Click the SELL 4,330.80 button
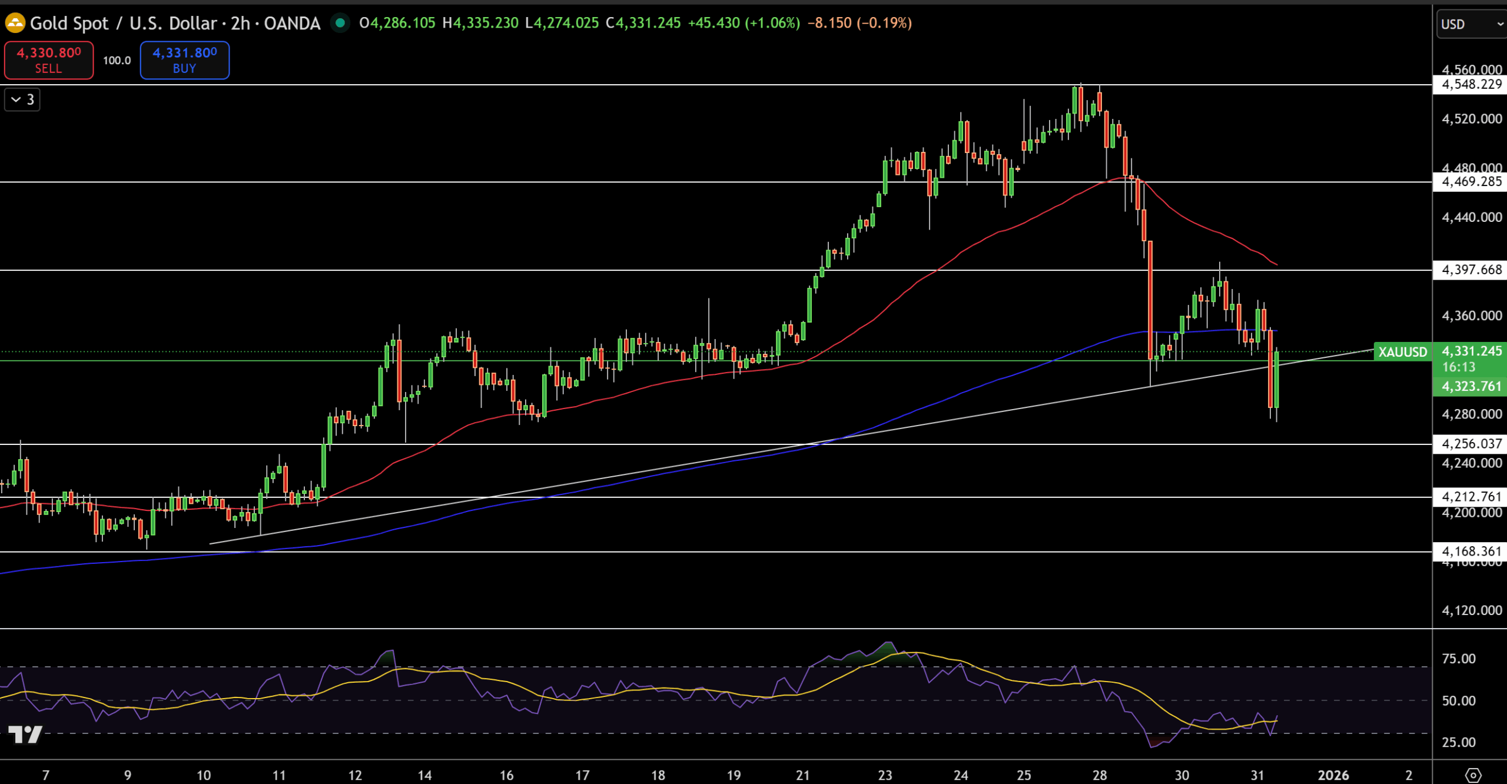The height and width of the screenshot is (784, 1507). [49, 60]
